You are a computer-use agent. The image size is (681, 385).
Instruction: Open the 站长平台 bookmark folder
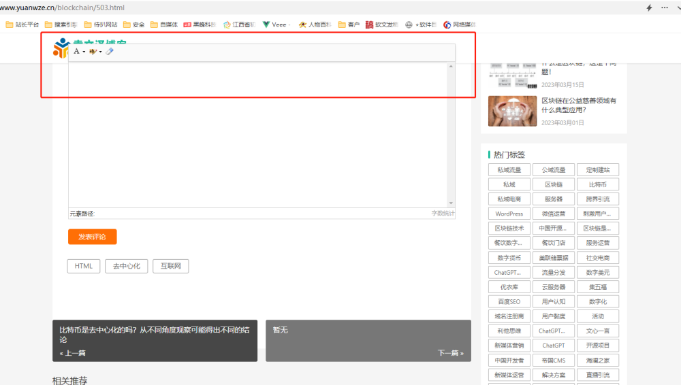click(x=22, y=24)
